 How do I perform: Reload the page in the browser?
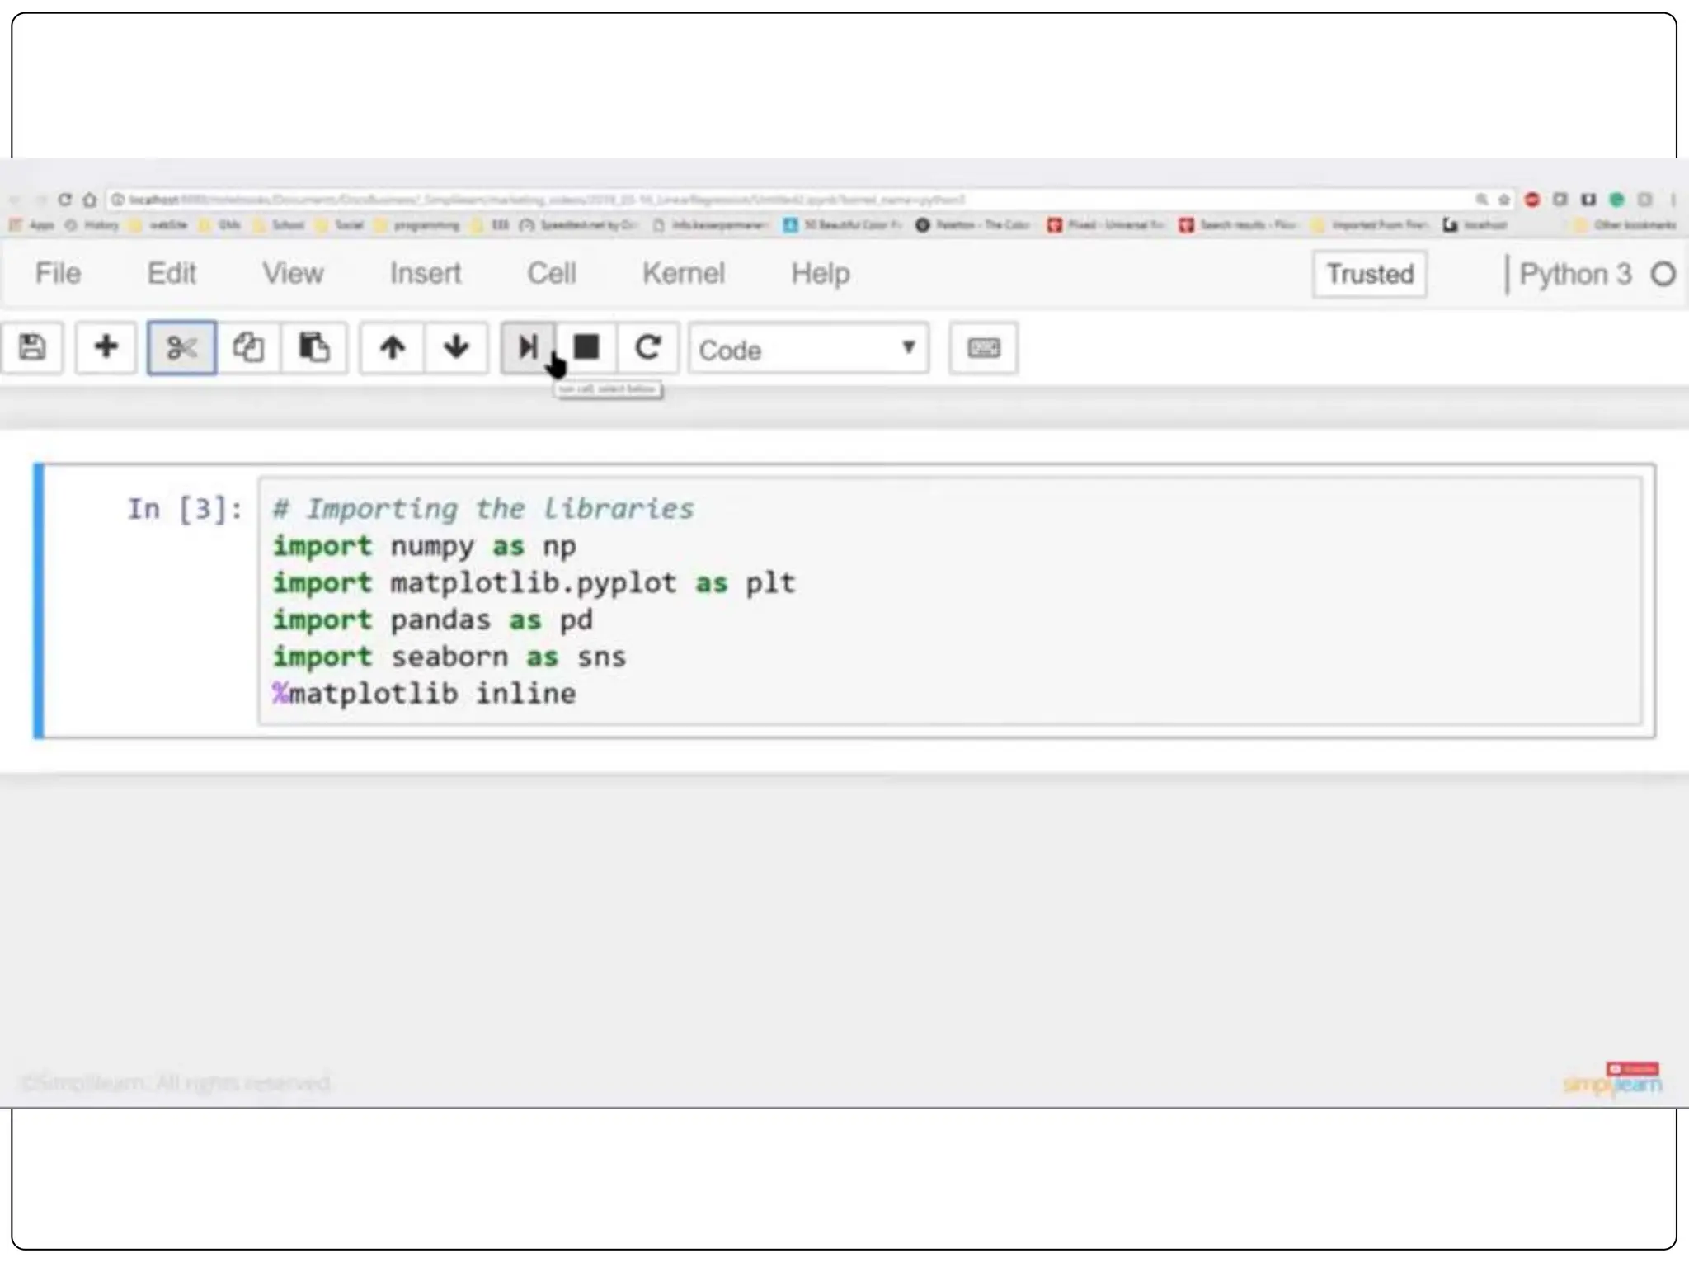point(65,200)
